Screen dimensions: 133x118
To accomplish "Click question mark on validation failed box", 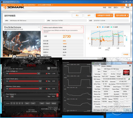I will tap(82, 27).
